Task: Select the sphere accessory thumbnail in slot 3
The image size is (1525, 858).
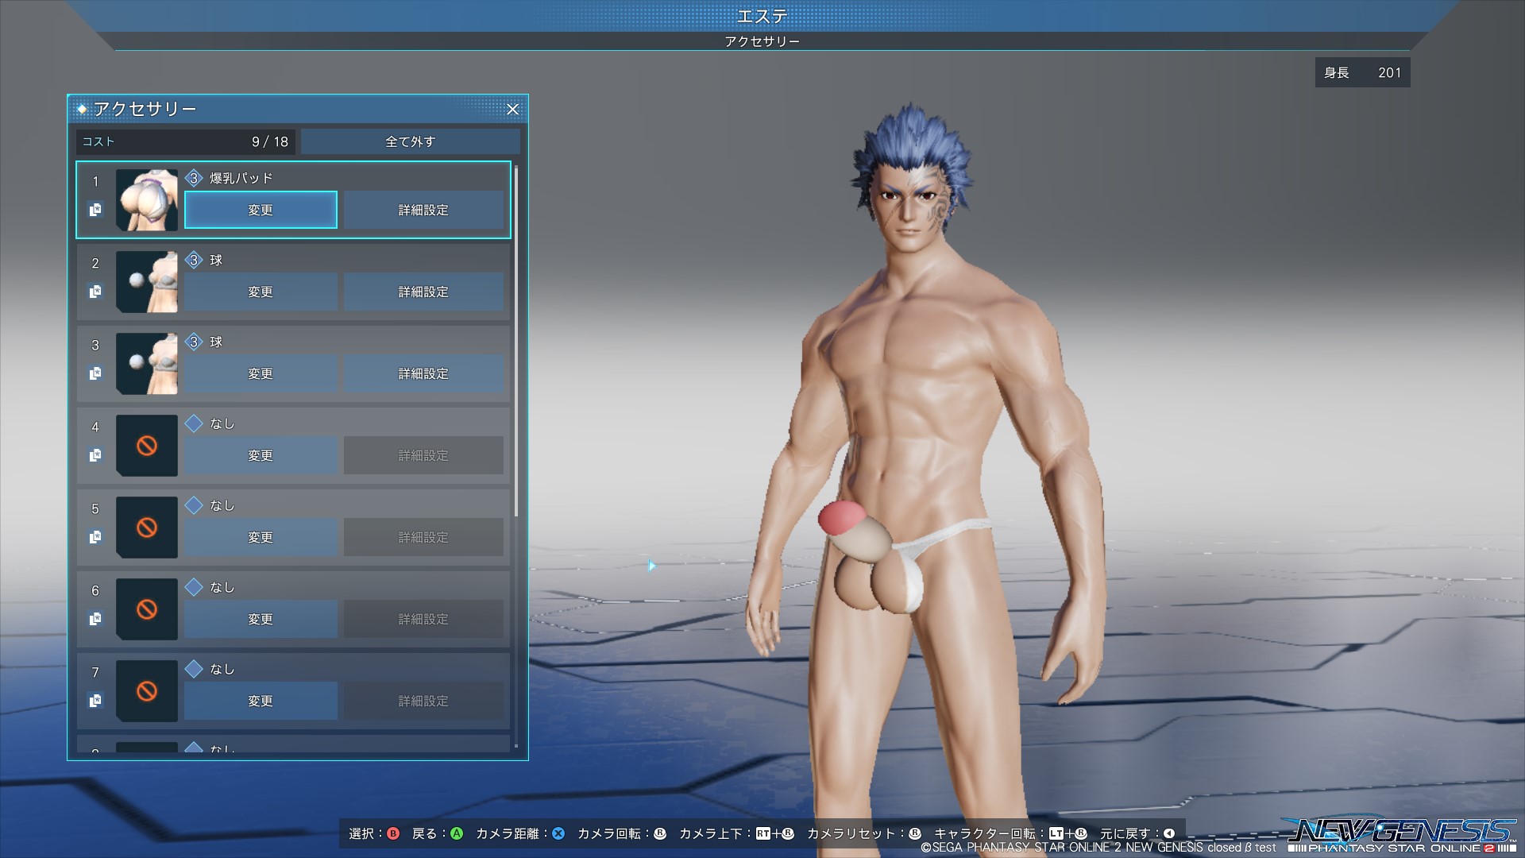Action: pyautogui.click(x=147, y=364)
